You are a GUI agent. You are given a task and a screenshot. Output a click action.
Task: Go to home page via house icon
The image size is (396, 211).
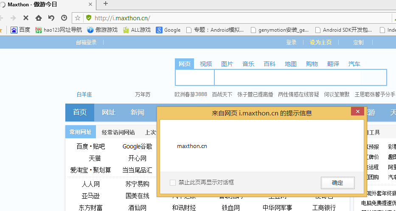click(x=38, y=18)
